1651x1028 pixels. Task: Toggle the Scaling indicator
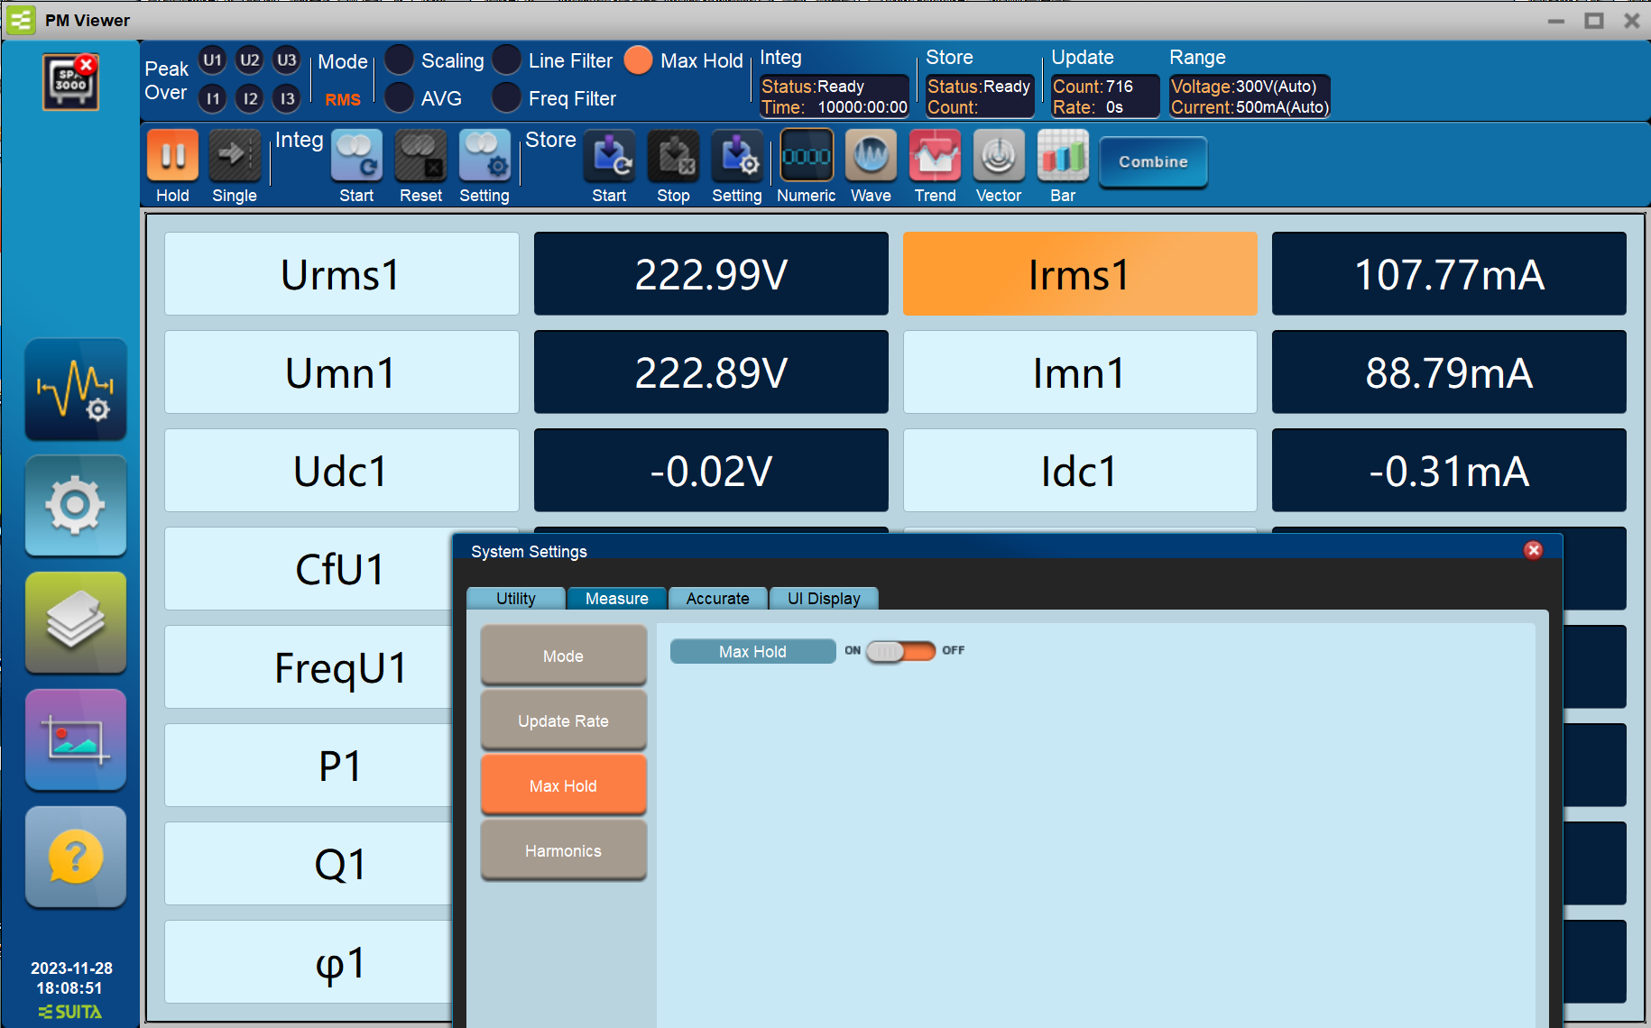point(399,60)
